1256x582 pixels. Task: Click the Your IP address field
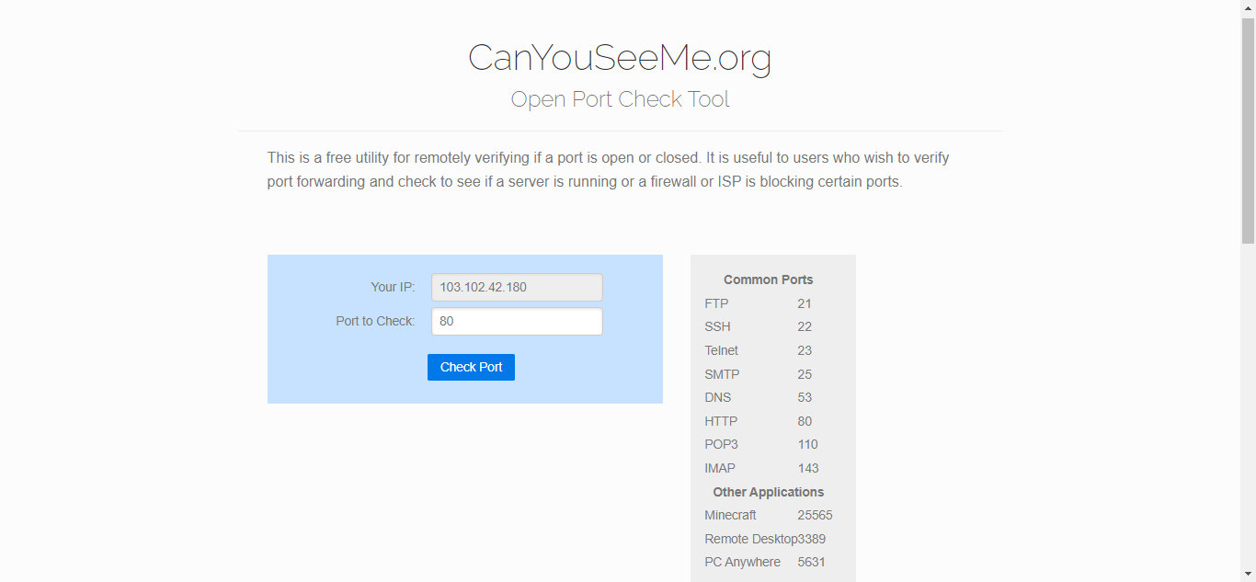click(517, 287)
